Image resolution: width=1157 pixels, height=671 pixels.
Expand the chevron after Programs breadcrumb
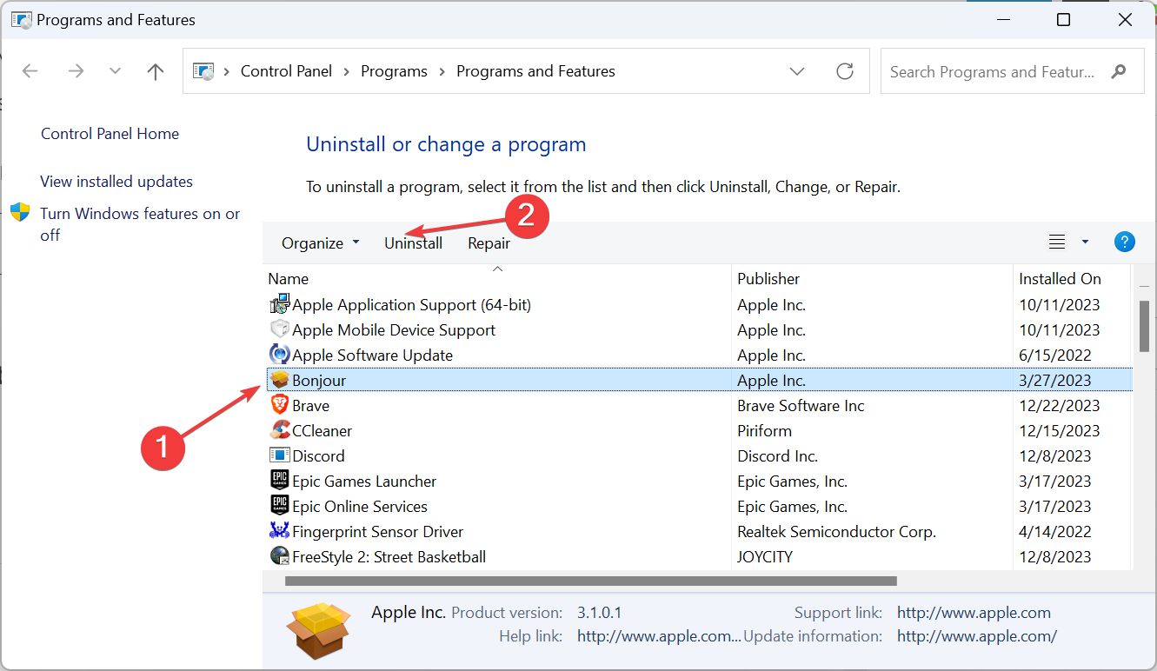pyautogui.click(x=442, y=71)
